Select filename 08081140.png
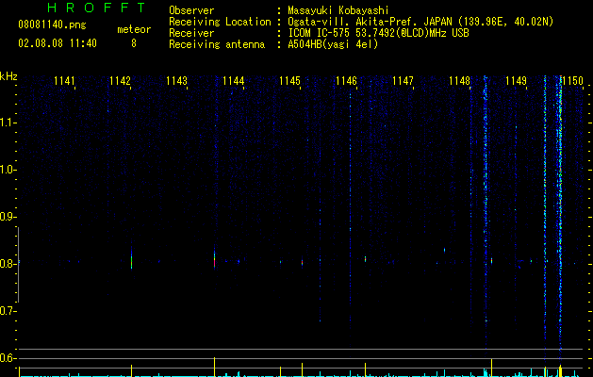Screen dimensions: 593x377 52,25
